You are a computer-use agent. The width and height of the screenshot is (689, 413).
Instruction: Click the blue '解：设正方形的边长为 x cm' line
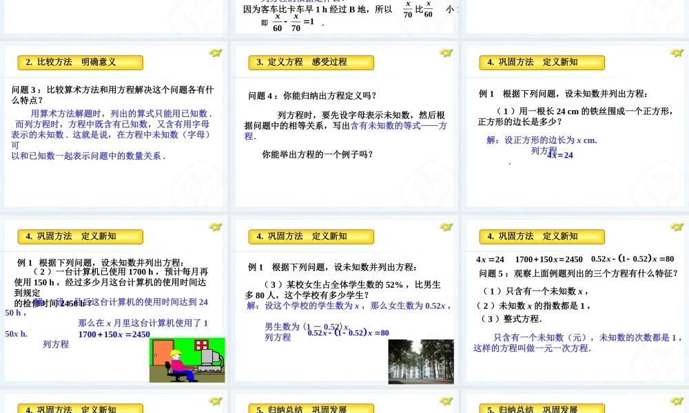542,140
